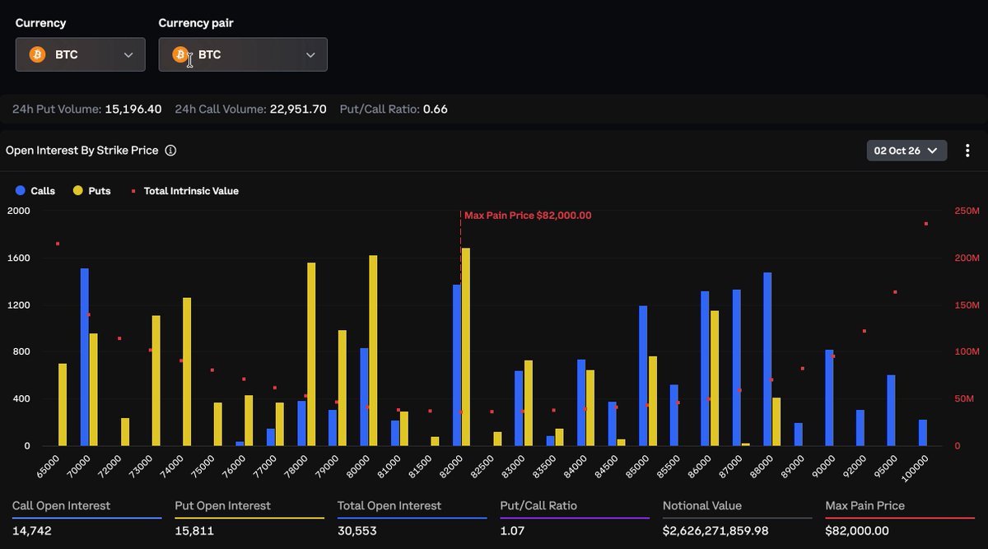Click the 2000 label on the left axis
Screen dimensions: 988x549
(18, 211)
